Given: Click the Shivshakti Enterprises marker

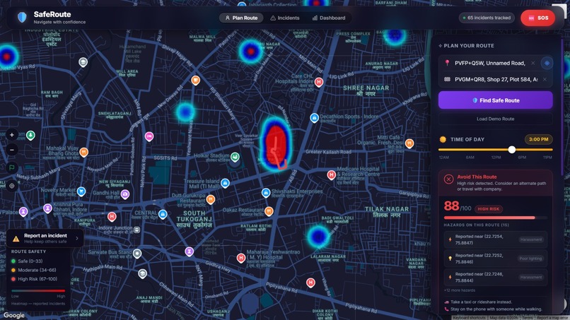Looking at the screenshot, I should [266, 193].
